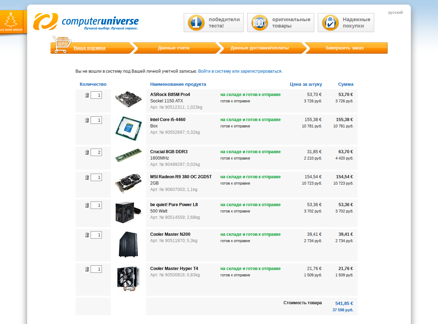
Task: Click Стоимость товара label
Action: tap(303, 303)
